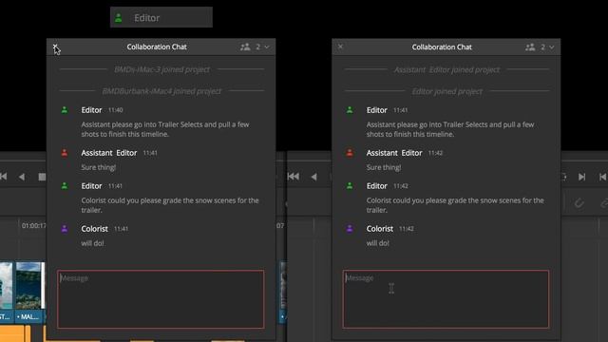Click left viewer go-to-first-frame button
The height and width of the screenshot is (342, 608).
coord(4,177)
